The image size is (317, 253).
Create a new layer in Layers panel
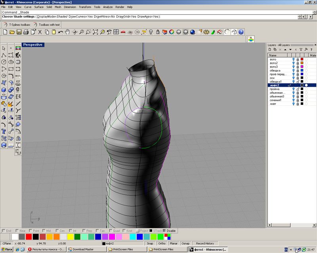tap(270, 50)
